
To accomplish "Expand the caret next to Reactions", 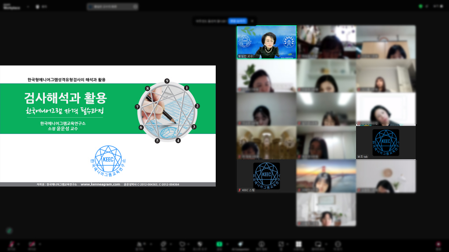I will click(188, 244).
